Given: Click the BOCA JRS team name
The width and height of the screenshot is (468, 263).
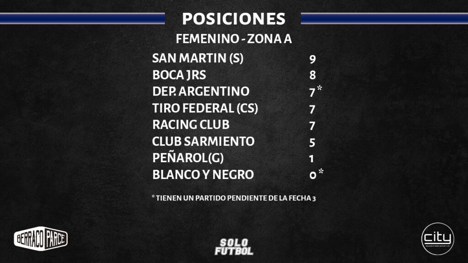Looking at the screenshot, I should (179, 75).
